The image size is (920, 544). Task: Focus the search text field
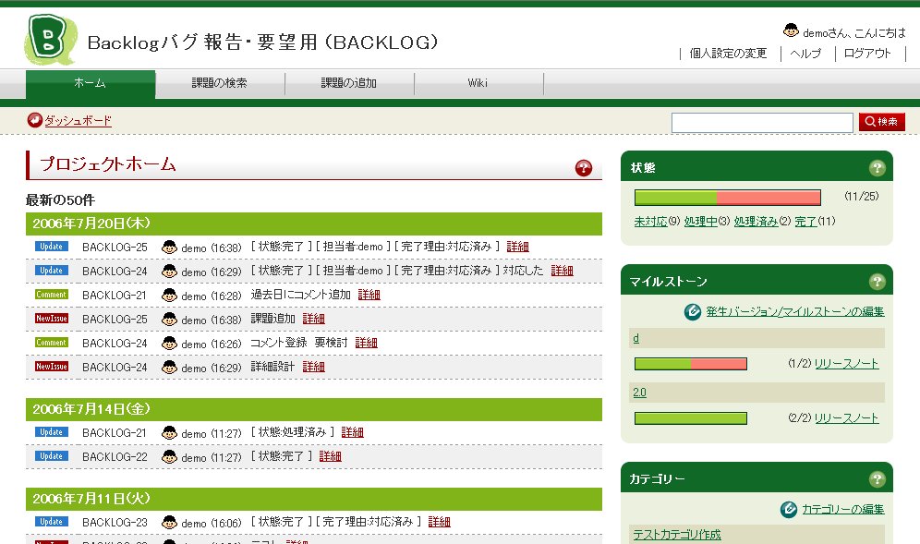(762, 123)
